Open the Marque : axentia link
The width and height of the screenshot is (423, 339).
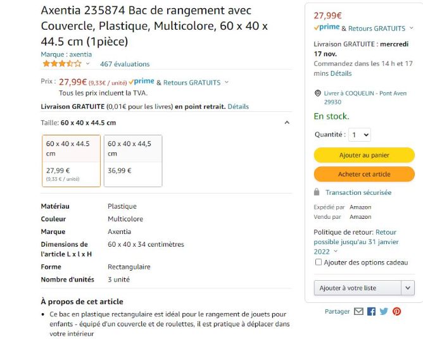[66, 54]
